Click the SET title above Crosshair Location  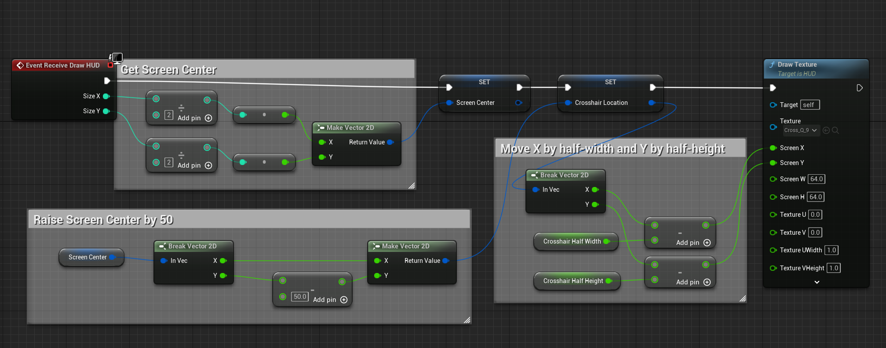[x=610, y=82]
